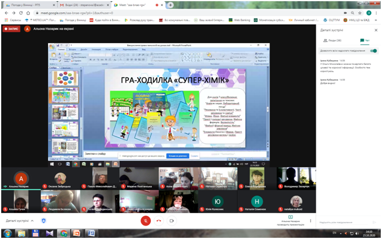Click the taskbar clock showing 14:10
Viewport: 382px width, 239px height.
(369, 234)
